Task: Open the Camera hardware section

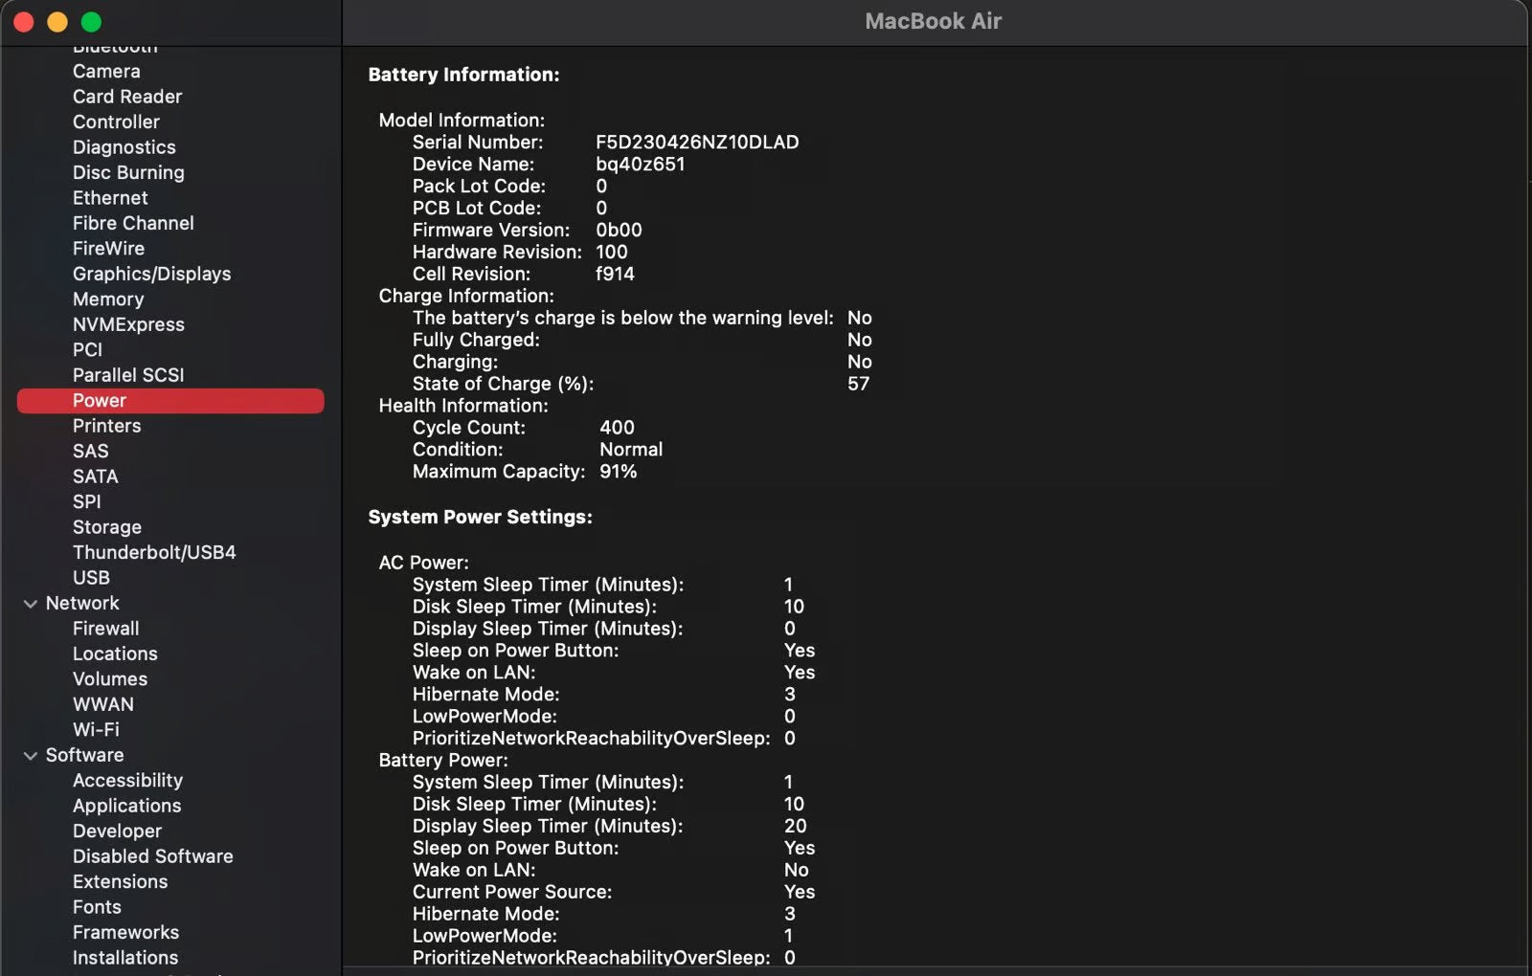Action: (106, 72)
